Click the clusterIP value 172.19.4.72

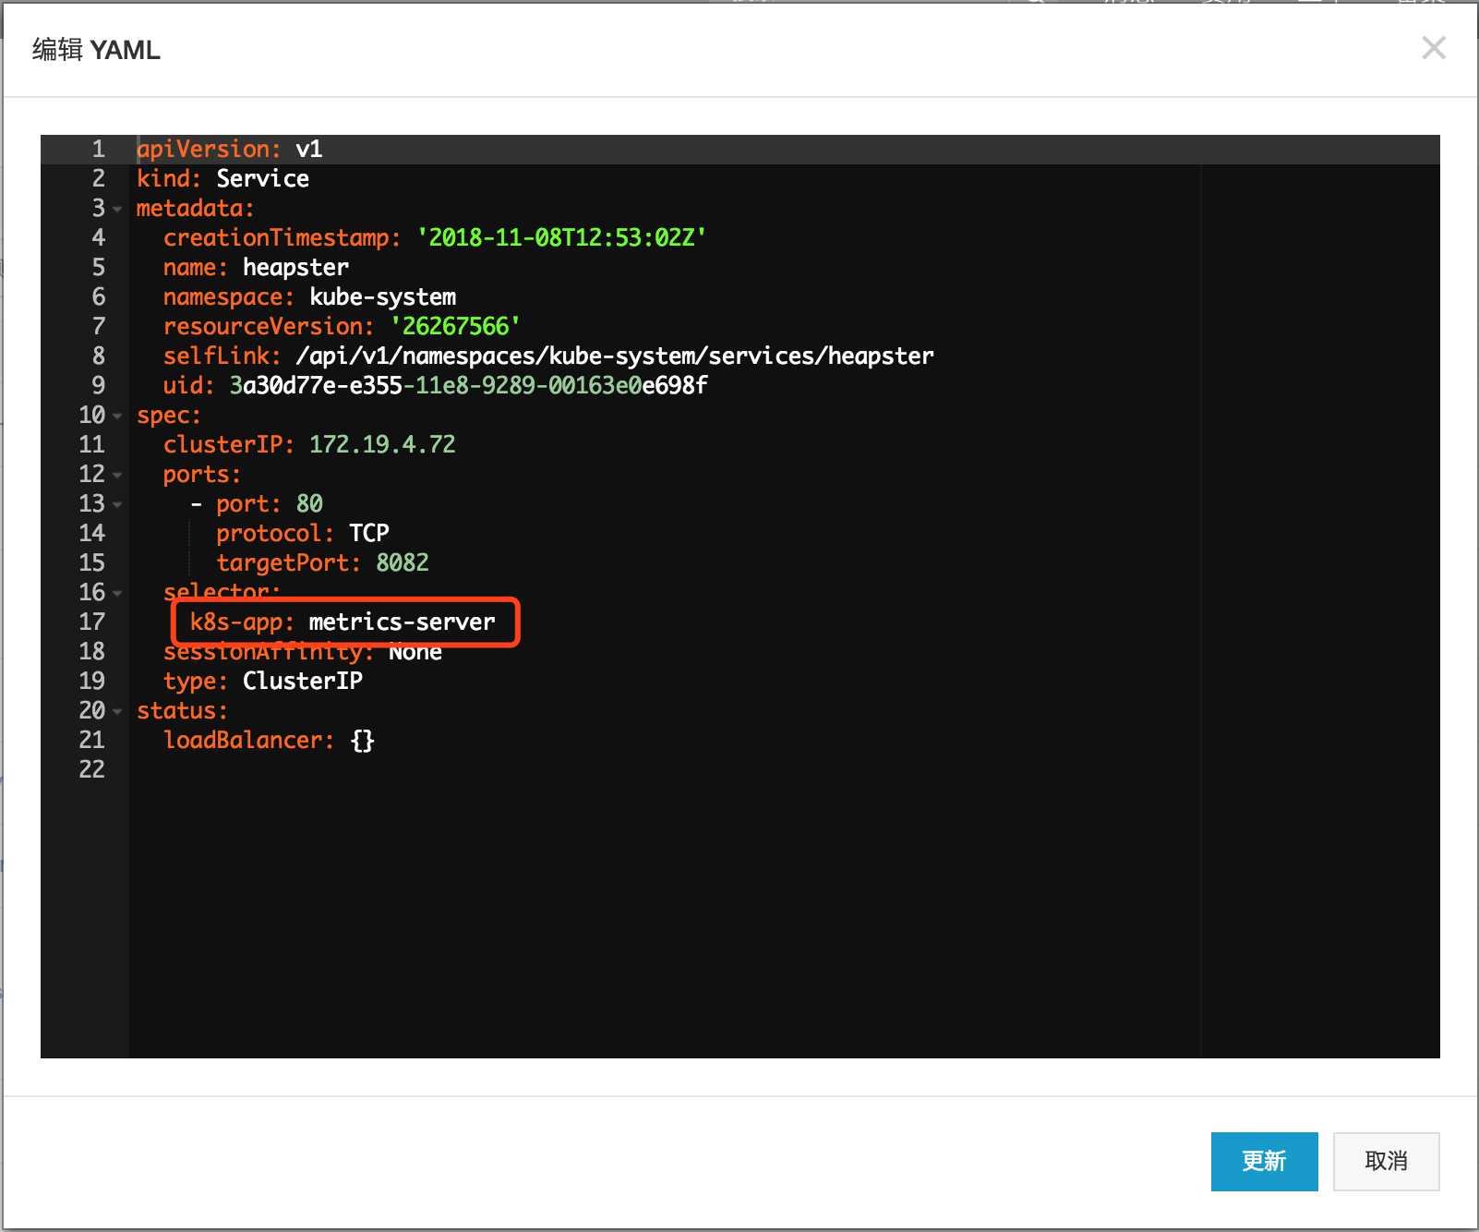coord(382,444)
